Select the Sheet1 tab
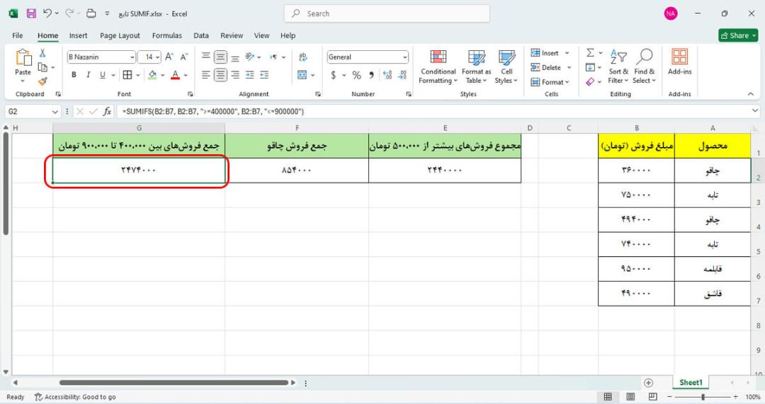Screen dimensions: 765x404 [x=691, y=383]
